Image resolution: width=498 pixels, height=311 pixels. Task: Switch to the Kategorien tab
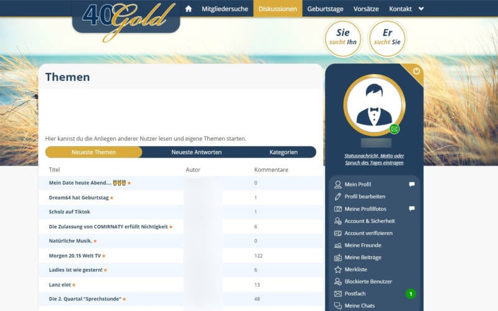pyautogui.click(x=283, y=152)
